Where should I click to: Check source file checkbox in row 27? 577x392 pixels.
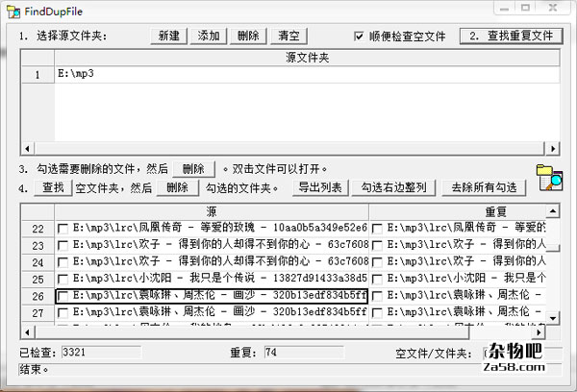[63, 313]
